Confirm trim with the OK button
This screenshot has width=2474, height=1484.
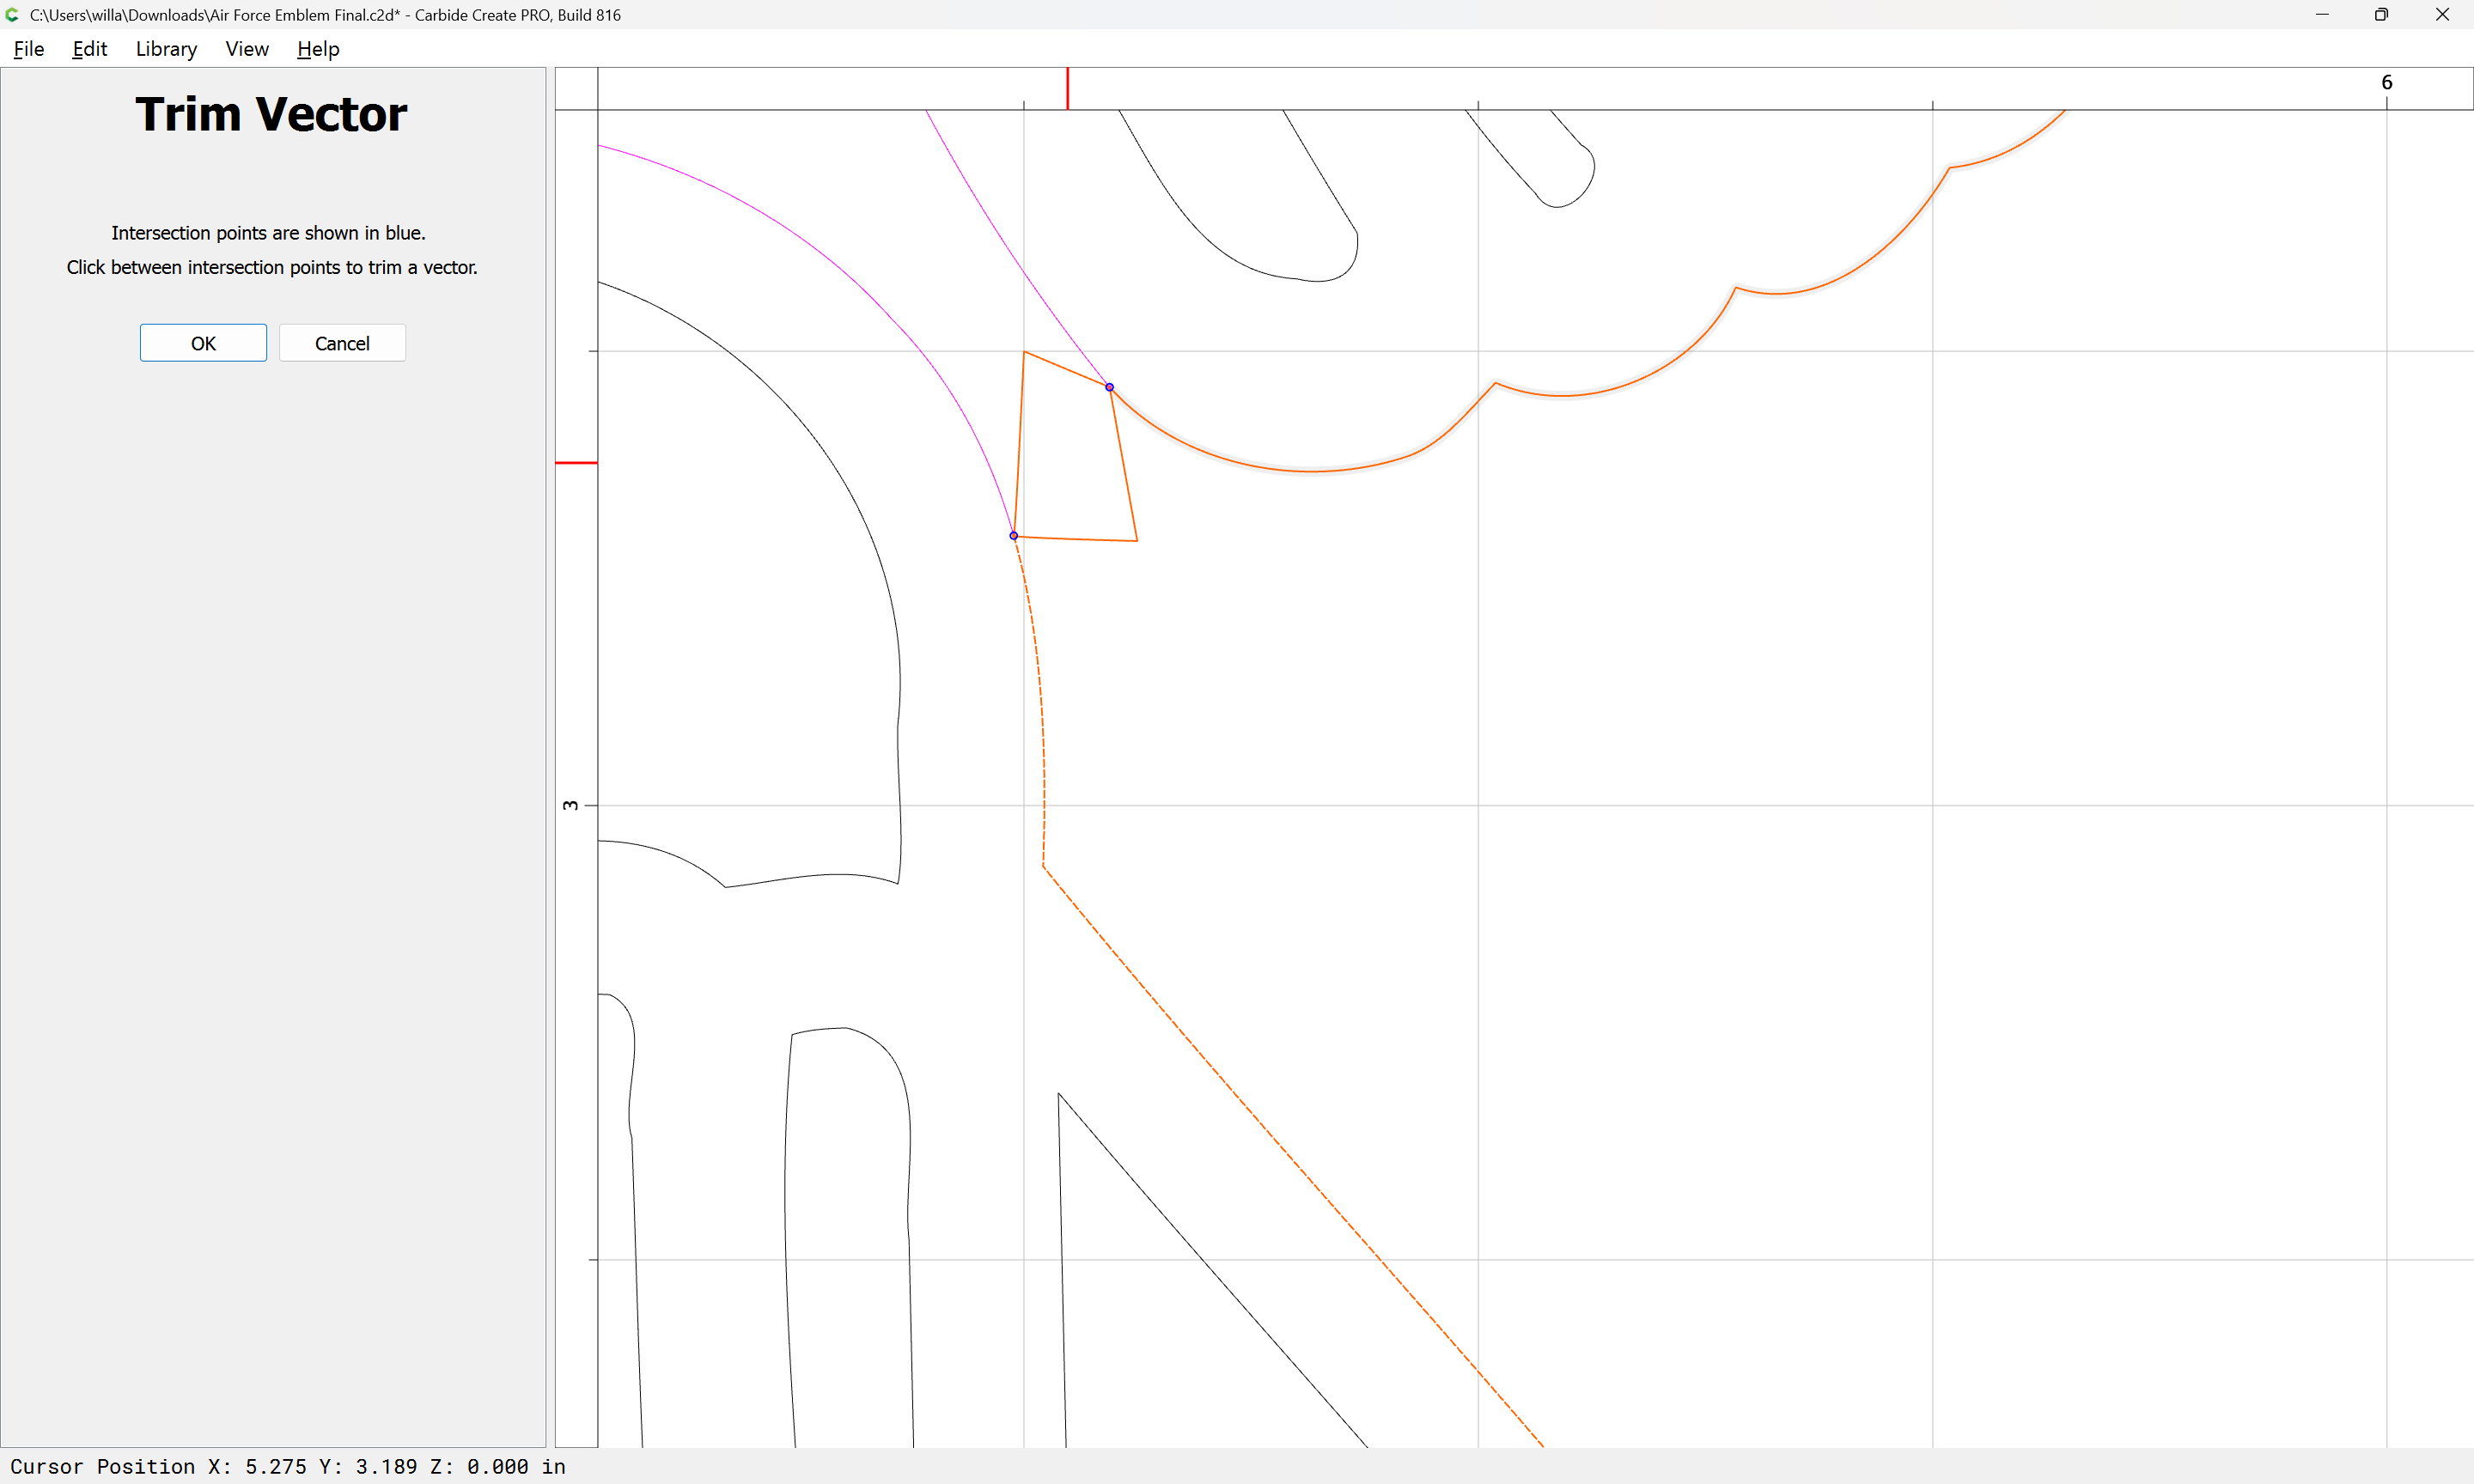click(203, 343)
